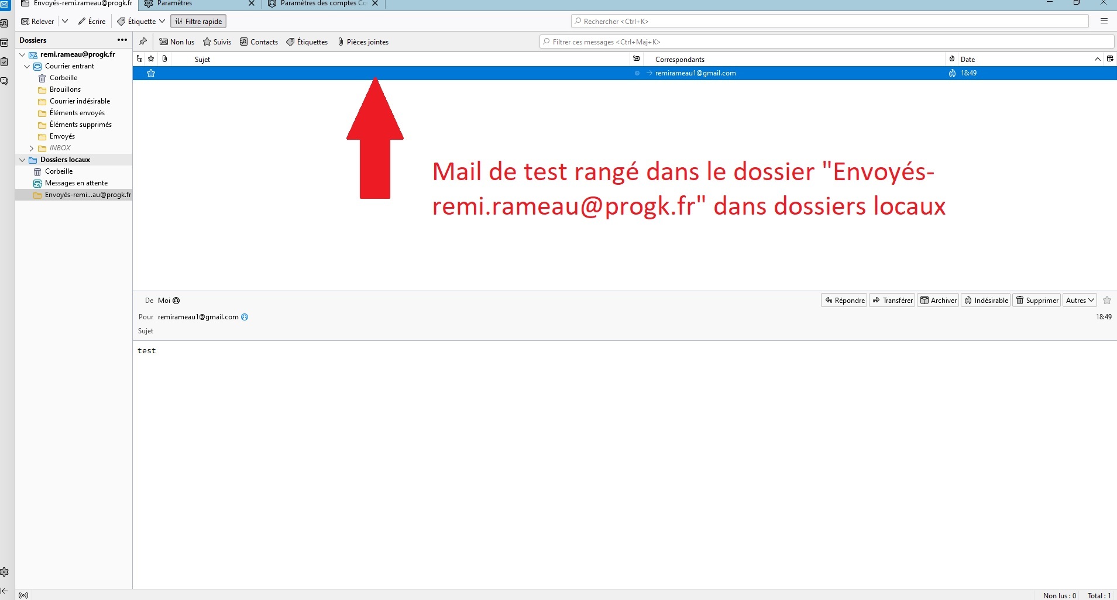Star the message in the header pane
This screenshot has width=1117, height=600.
[x=1106, y=301]
